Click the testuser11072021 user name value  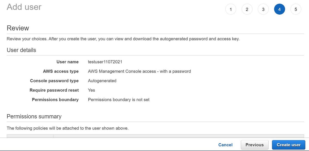click(105, 62)
